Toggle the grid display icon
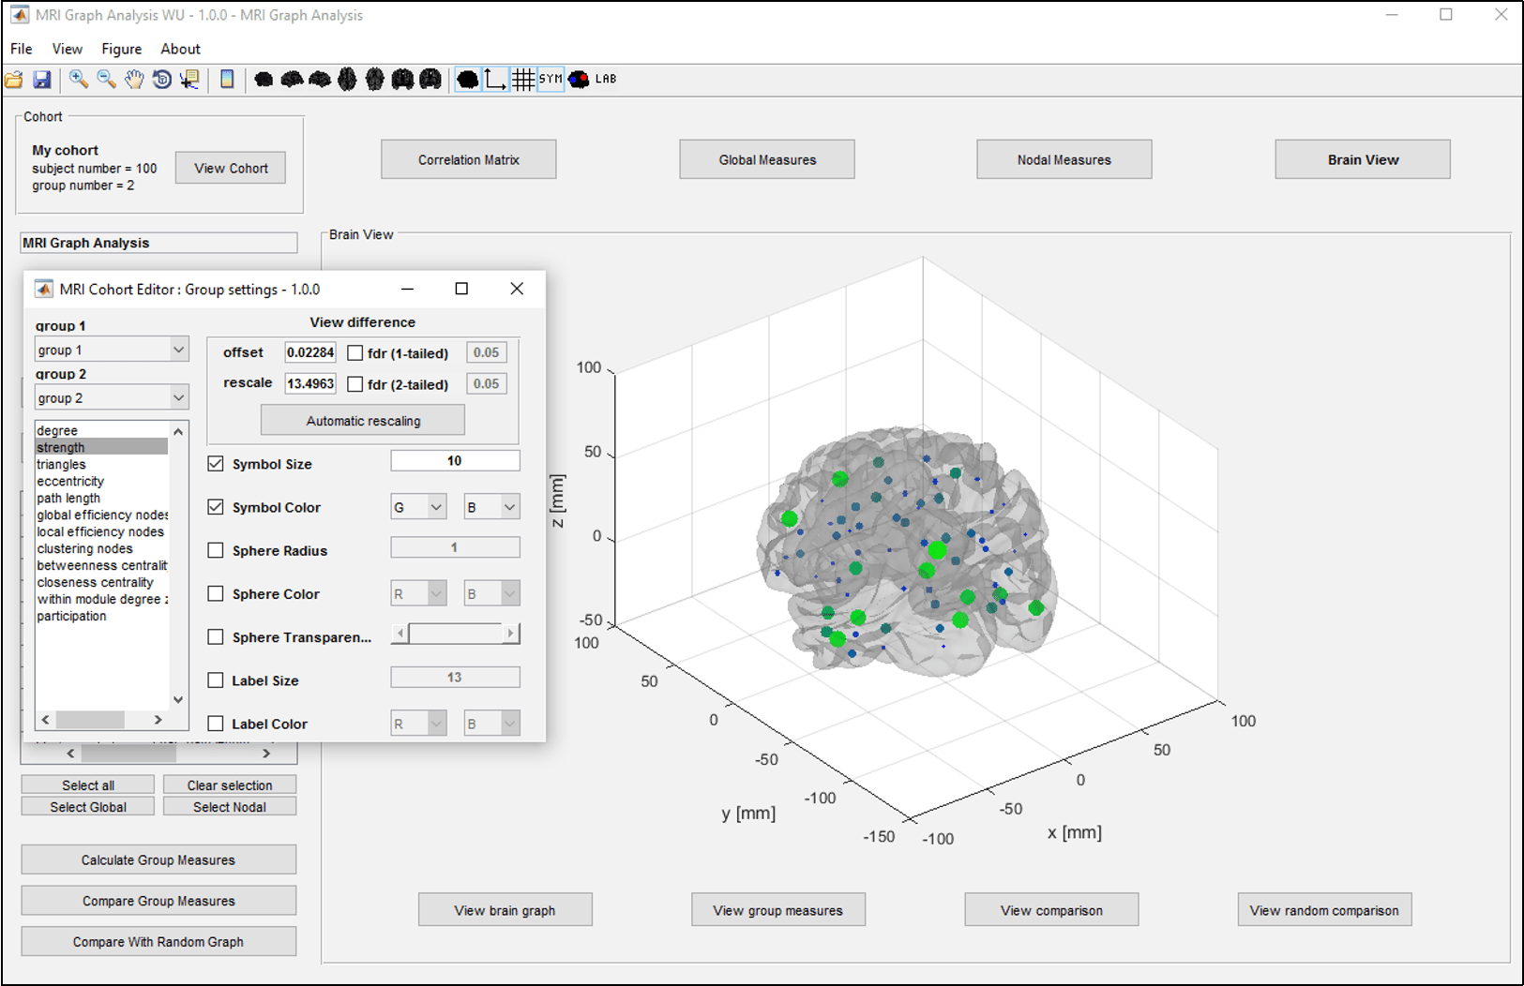This screenshot has width=1524, height=986. (524, 80)
